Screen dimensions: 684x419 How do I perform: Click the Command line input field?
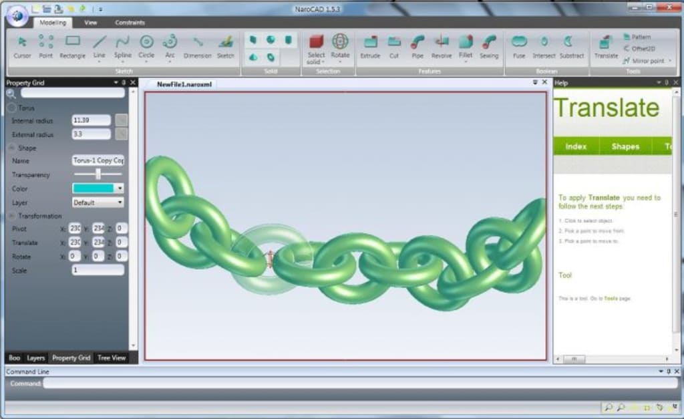[360, 383]
